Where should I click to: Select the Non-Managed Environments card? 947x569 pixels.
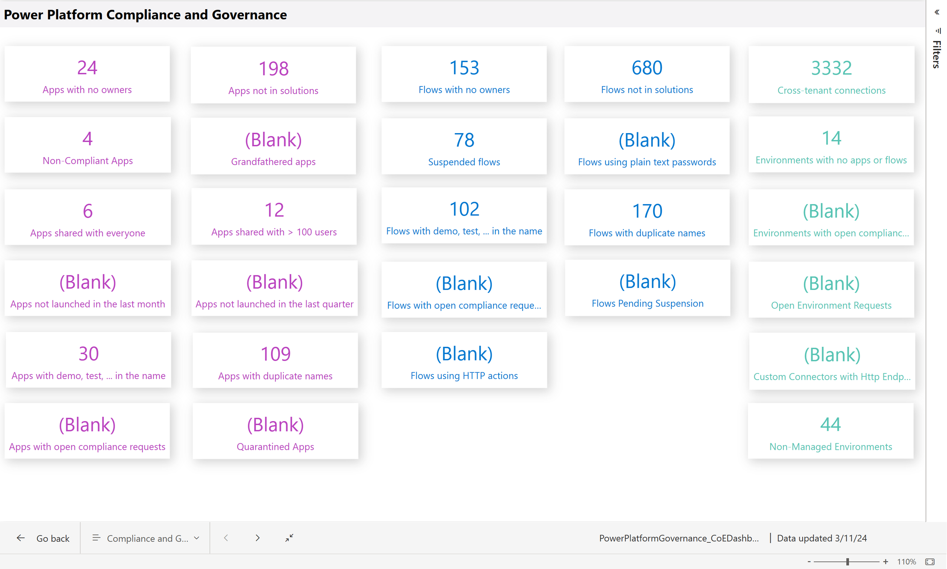[x=830, y=431]
